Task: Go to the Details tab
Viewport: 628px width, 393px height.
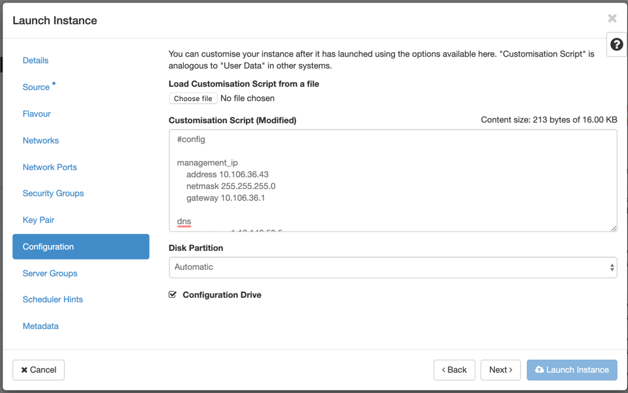Action: click(x=36, y=61)
